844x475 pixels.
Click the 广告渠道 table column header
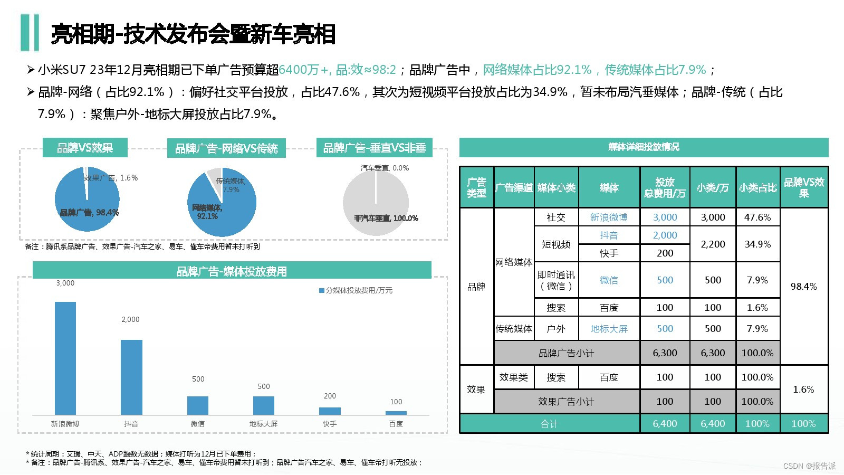coord(514,187)
